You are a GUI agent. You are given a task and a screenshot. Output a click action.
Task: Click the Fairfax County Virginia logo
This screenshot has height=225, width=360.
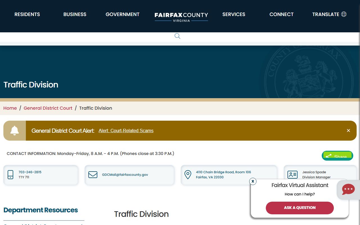pos(181,17)
